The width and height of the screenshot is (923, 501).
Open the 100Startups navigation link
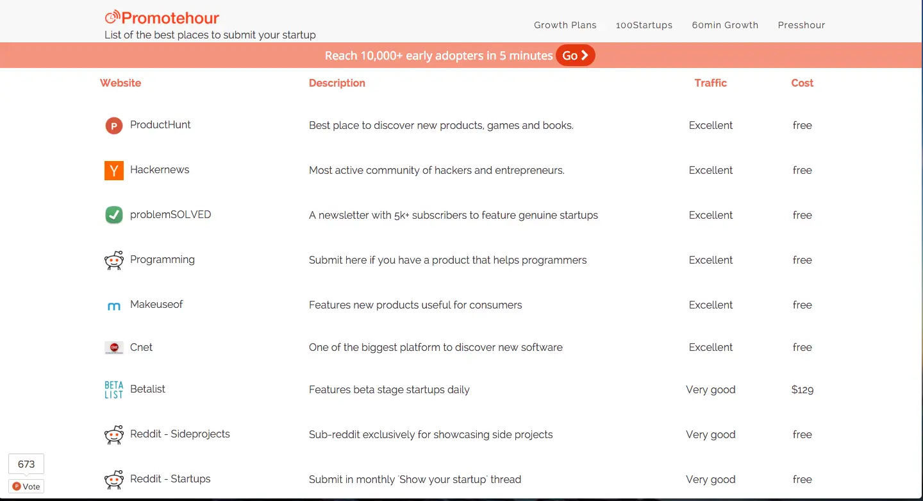pyautogui.click(x=644, y=25)
